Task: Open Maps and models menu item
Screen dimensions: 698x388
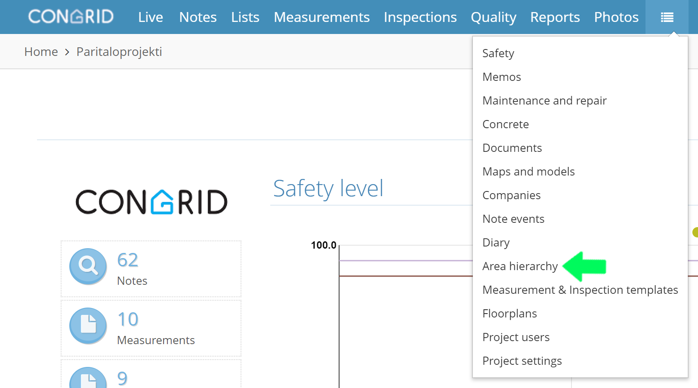Action: tap(529, 172)
